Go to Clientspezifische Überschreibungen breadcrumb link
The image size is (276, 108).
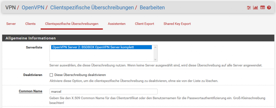coord(92,8)
